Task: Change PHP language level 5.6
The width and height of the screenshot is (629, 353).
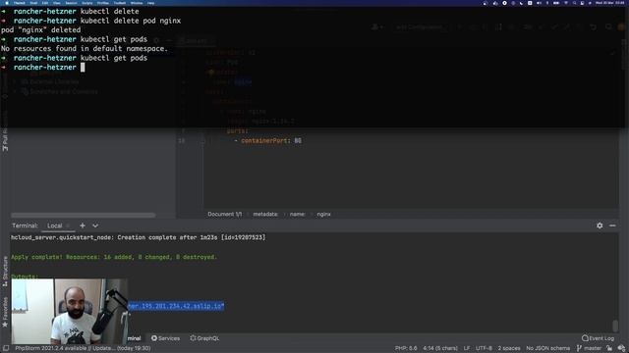Action: (x=406, y=348)
